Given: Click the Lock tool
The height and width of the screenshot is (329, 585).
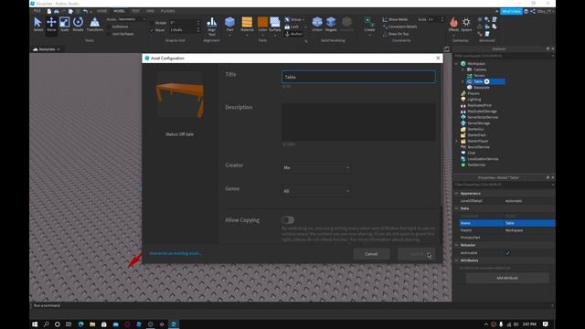Looking at the screenshot, I should coord(292,27).
